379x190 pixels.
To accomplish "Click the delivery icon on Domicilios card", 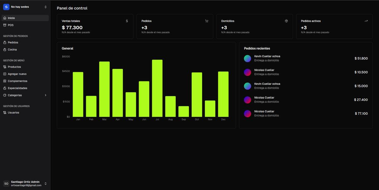I will click(286, 21).
